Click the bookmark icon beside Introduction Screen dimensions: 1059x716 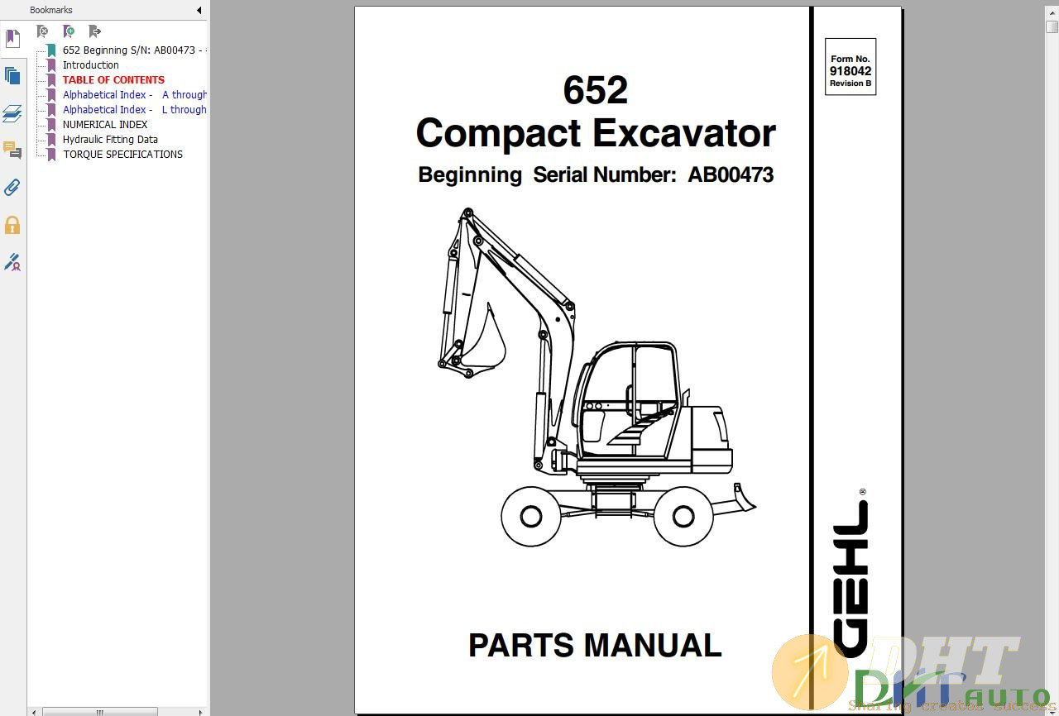[x=51, y=65]
